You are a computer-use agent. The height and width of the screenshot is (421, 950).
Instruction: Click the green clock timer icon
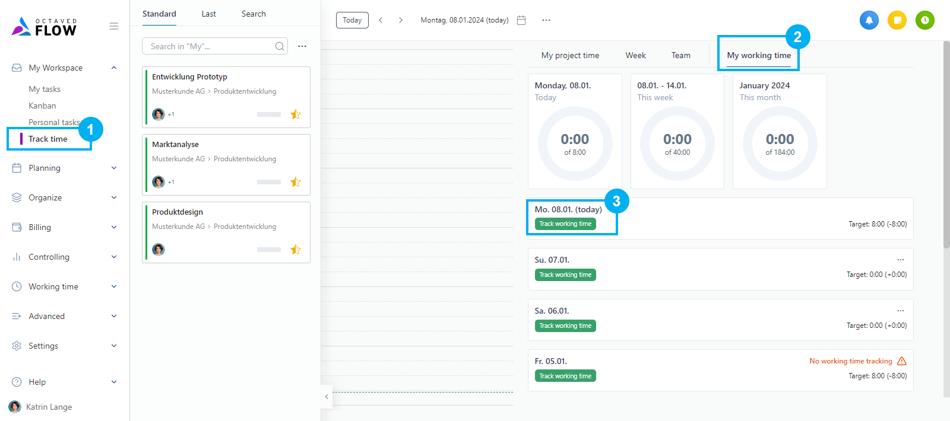click(x=925, y=20)
